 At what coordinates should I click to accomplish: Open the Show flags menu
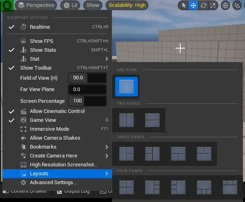pyautogui.click(x=93, y=5)
